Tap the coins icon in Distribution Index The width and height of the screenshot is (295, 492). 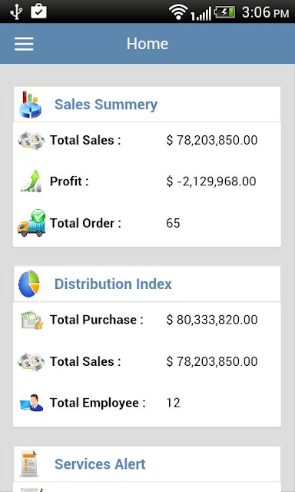click(31, 362)
